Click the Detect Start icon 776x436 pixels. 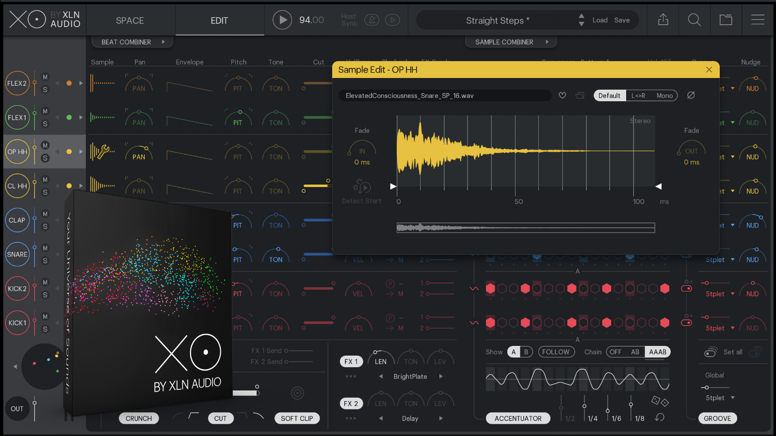pyautogui.click(x=362, y=187)
